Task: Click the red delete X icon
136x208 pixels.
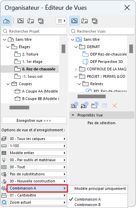Action: [115, 106]
